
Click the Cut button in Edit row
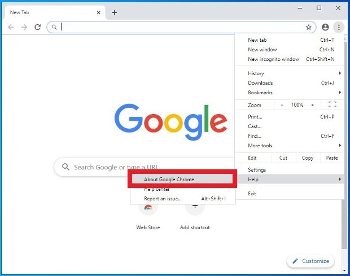[283, 158]
